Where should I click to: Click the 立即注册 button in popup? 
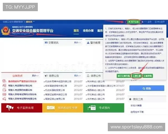(137, 76)
